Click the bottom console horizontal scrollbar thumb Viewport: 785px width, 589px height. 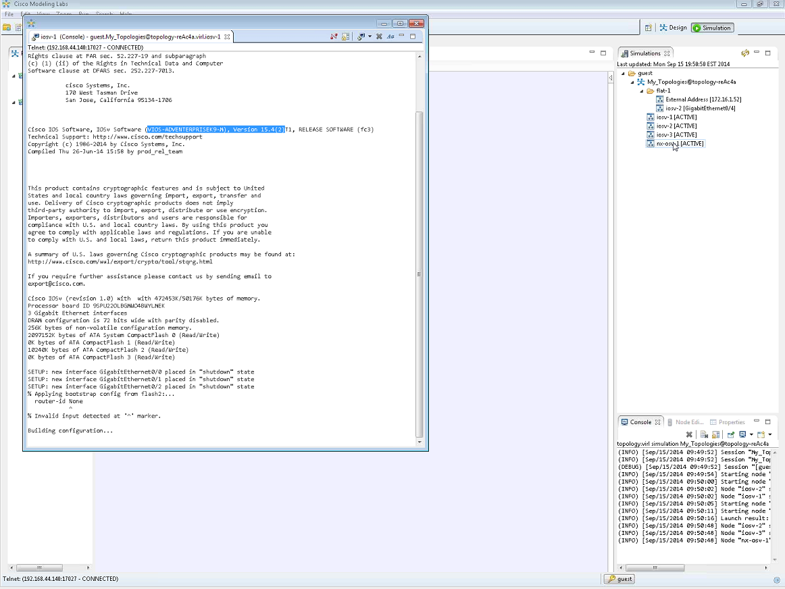click(655, 567)
